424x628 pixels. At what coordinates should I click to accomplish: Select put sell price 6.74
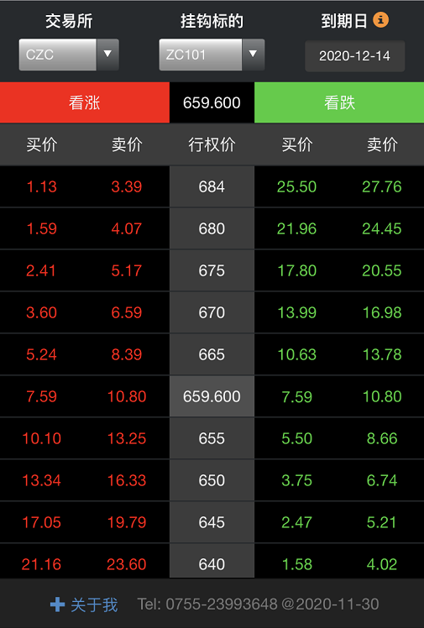(382, 480)
